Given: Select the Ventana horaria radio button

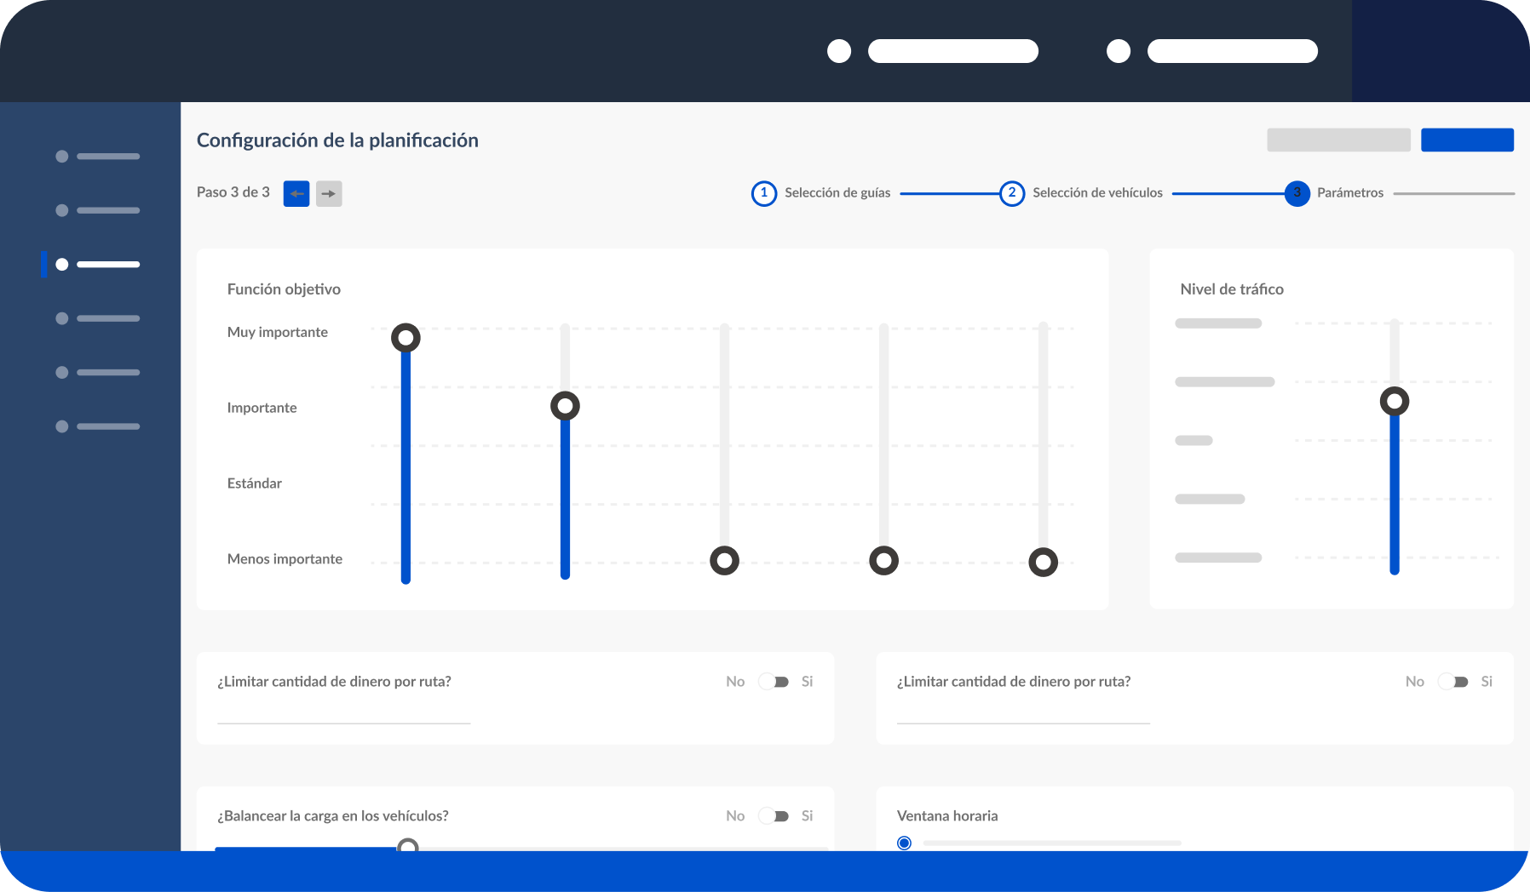Looking at the screenshot, I should [x=904, y=843].
